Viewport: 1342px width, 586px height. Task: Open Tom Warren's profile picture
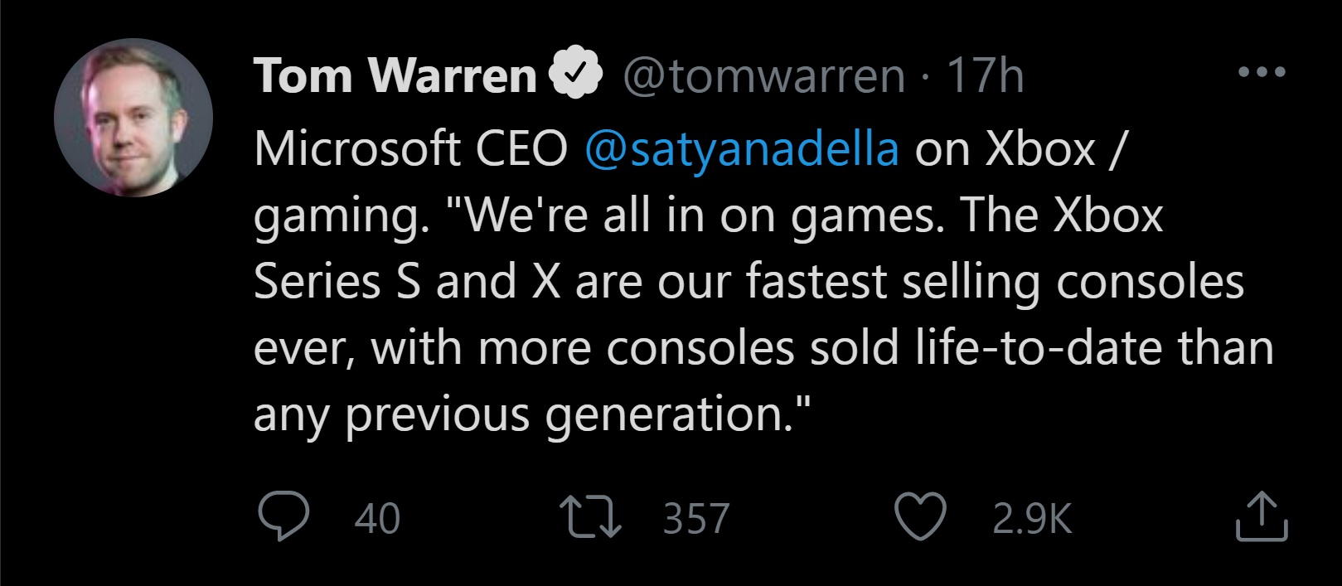[133, 118]
